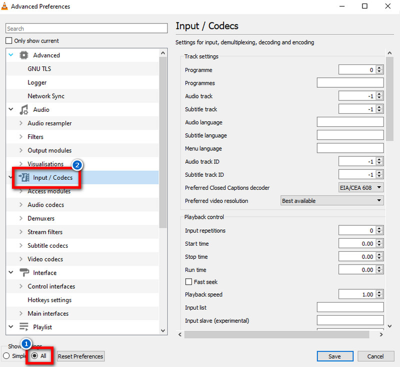Click the Audio music note icon

pos(23,109)
